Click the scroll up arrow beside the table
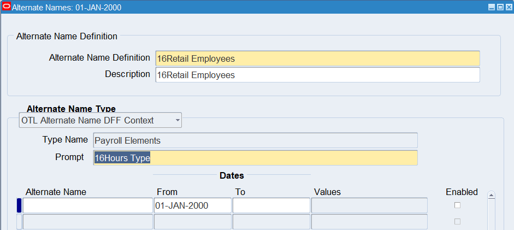Viewport: 514px width, 230px height. pos(491,195)
